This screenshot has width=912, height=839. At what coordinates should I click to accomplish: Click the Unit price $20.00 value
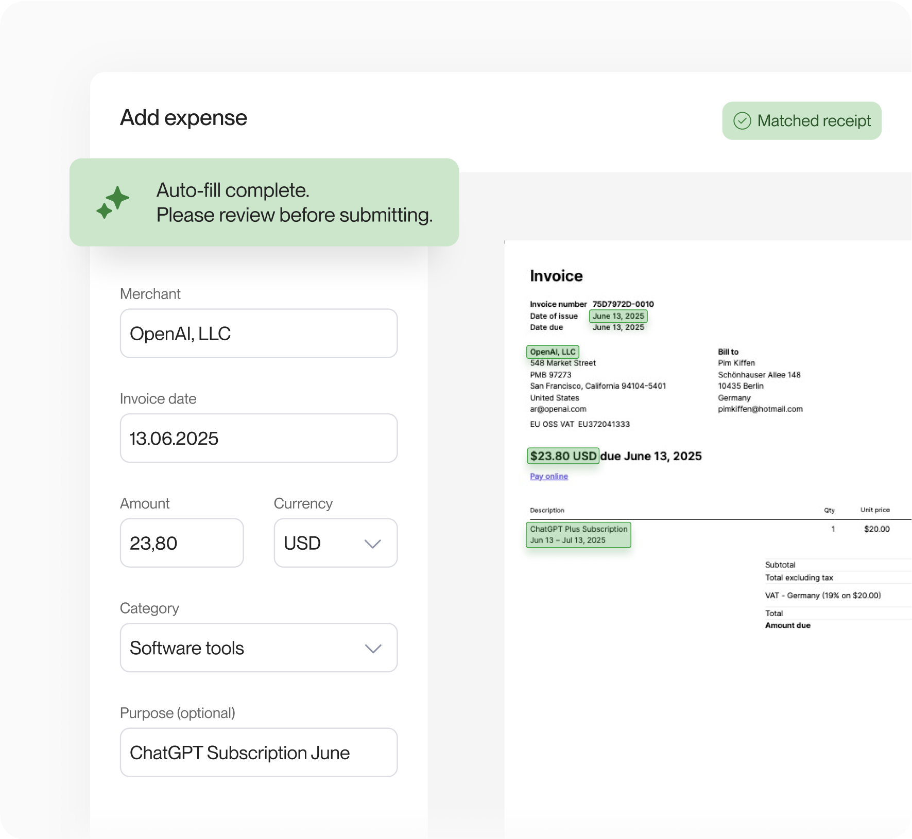pyautogui.click(x=877, y=529)
